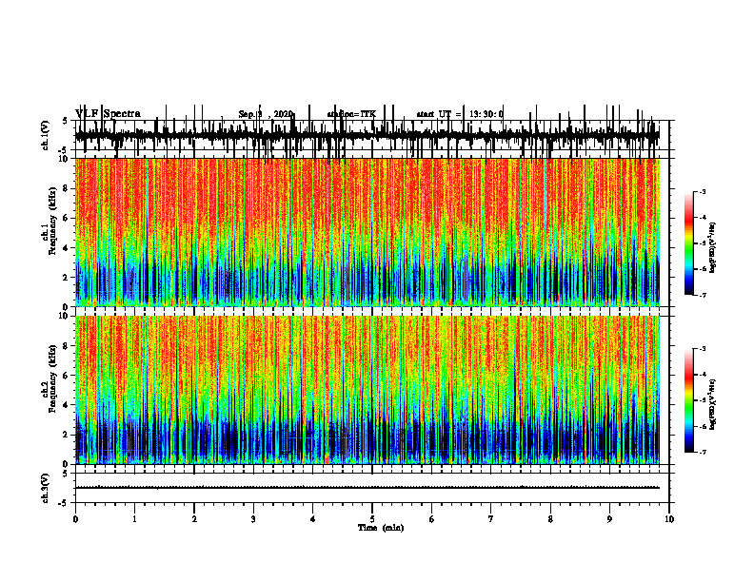Click the ch.2 colorbar gradient scale
Viewport: 754px width, 582px height.
tap(689, 400)
